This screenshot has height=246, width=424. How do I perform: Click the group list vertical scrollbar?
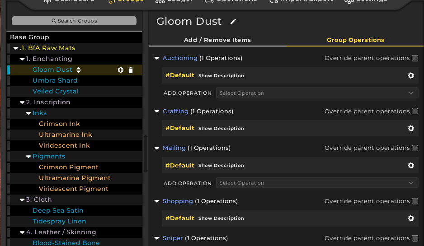146,153
